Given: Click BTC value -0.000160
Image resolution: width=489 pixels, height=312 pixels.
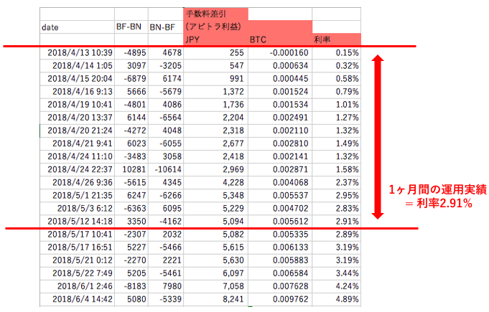Looking at the screenshot, I should pyautogui.click(x=280, y=53).
